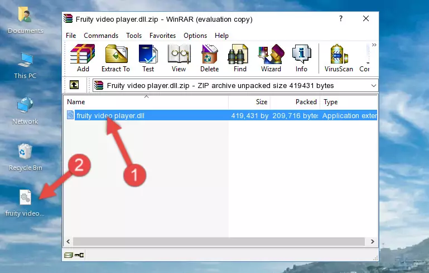Click the key password icon in the status bar
Screen dimensions: 429x273
(x=79, y=255)
